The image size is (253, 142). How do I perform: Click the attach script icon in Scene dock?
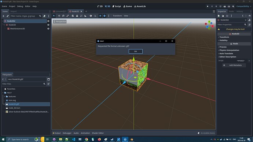point(44,16)
